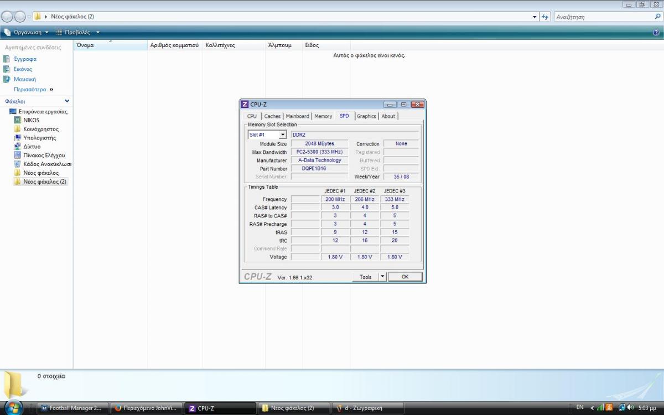Image resolution: width=664 pixels, height=415 pixels.
Task: Switch to the Caches tab
Action: [x=272, y=116]
